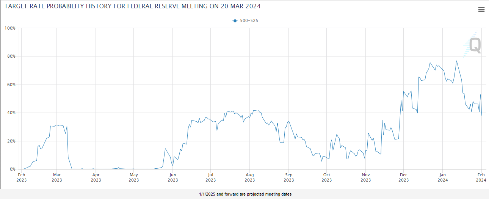Click the projected meeting dates footer note
Image resolution: width=489 pixels, height=199 pixels.
[x=245, y=194]
